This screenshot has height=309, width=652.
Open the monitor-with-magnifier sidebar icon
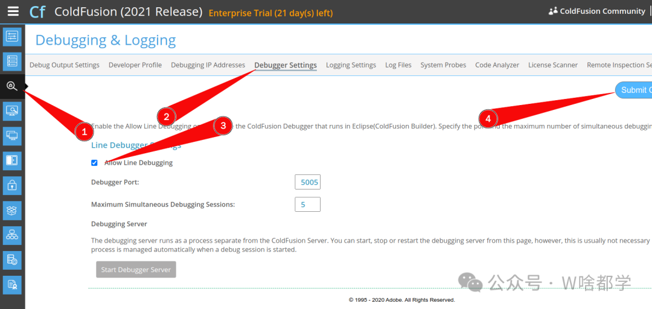pyautogui.click(x=12, y=110)
